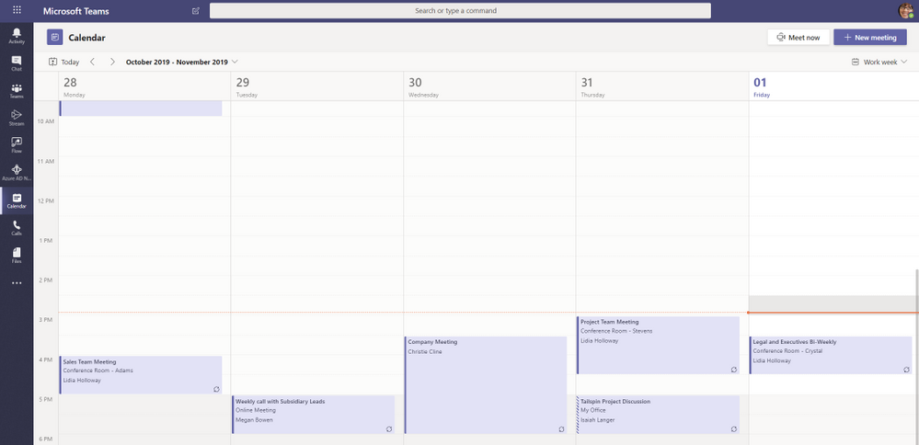The height and width of the screenshot is (445, 919).
Task: Open the Weekly call with Subsidiary Leads event
Action: click(x=314, y=415)
